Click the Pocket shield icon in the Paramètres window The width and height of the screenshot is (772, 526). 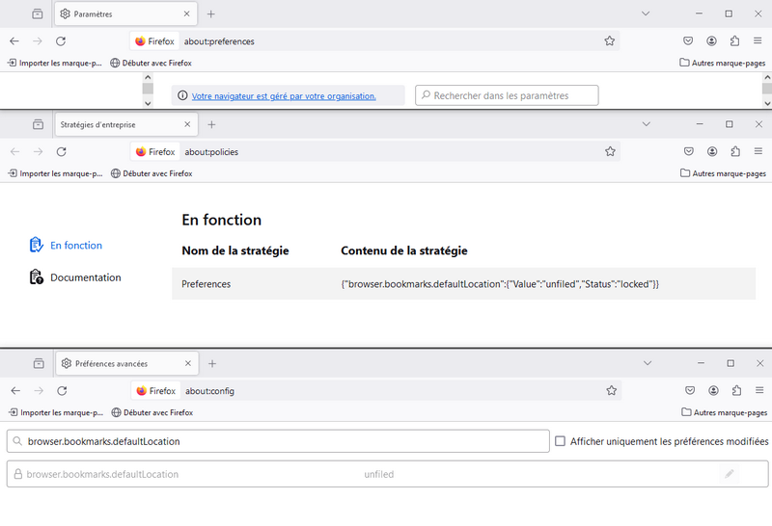[x=688, y=41]
